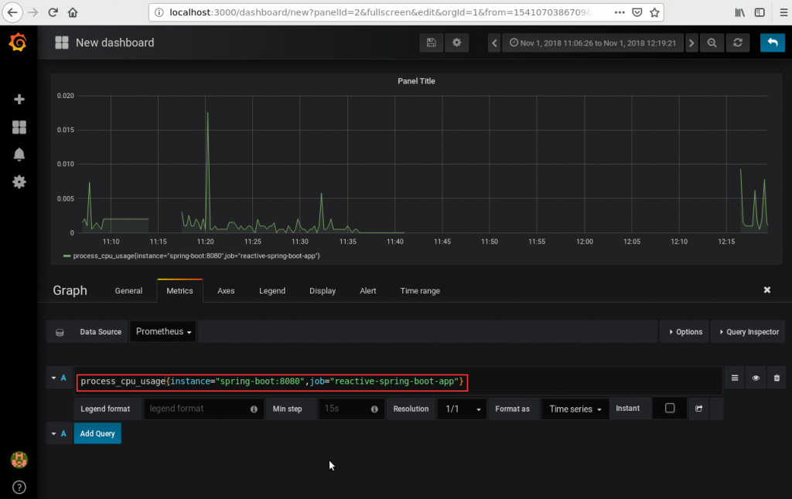Save the dashboard with the floppy icon
This screenshot has width=792, height=499.
click(x=431, y=43)
